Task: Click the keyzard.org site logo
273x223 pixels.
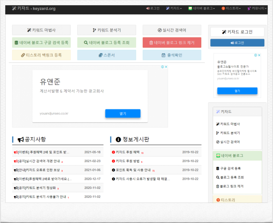Action: 34,8
